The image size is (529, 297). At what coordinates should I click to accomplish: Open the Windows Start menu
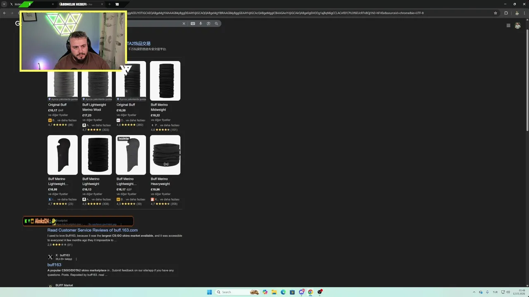click(x=209, y=292)
